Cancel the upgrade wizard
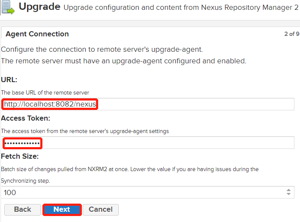300x222 pixels. (x=100, y=210)
